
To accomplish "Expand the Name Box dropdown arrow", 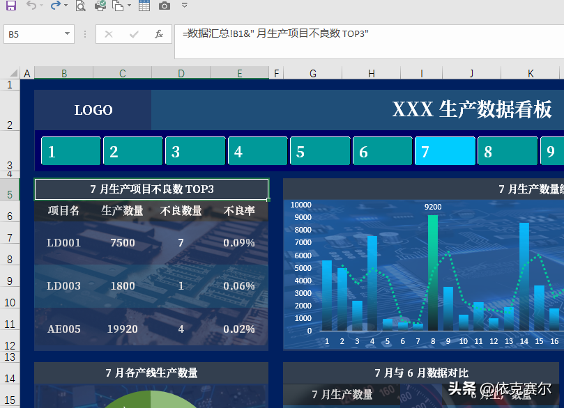I will (x=67, y=33).
